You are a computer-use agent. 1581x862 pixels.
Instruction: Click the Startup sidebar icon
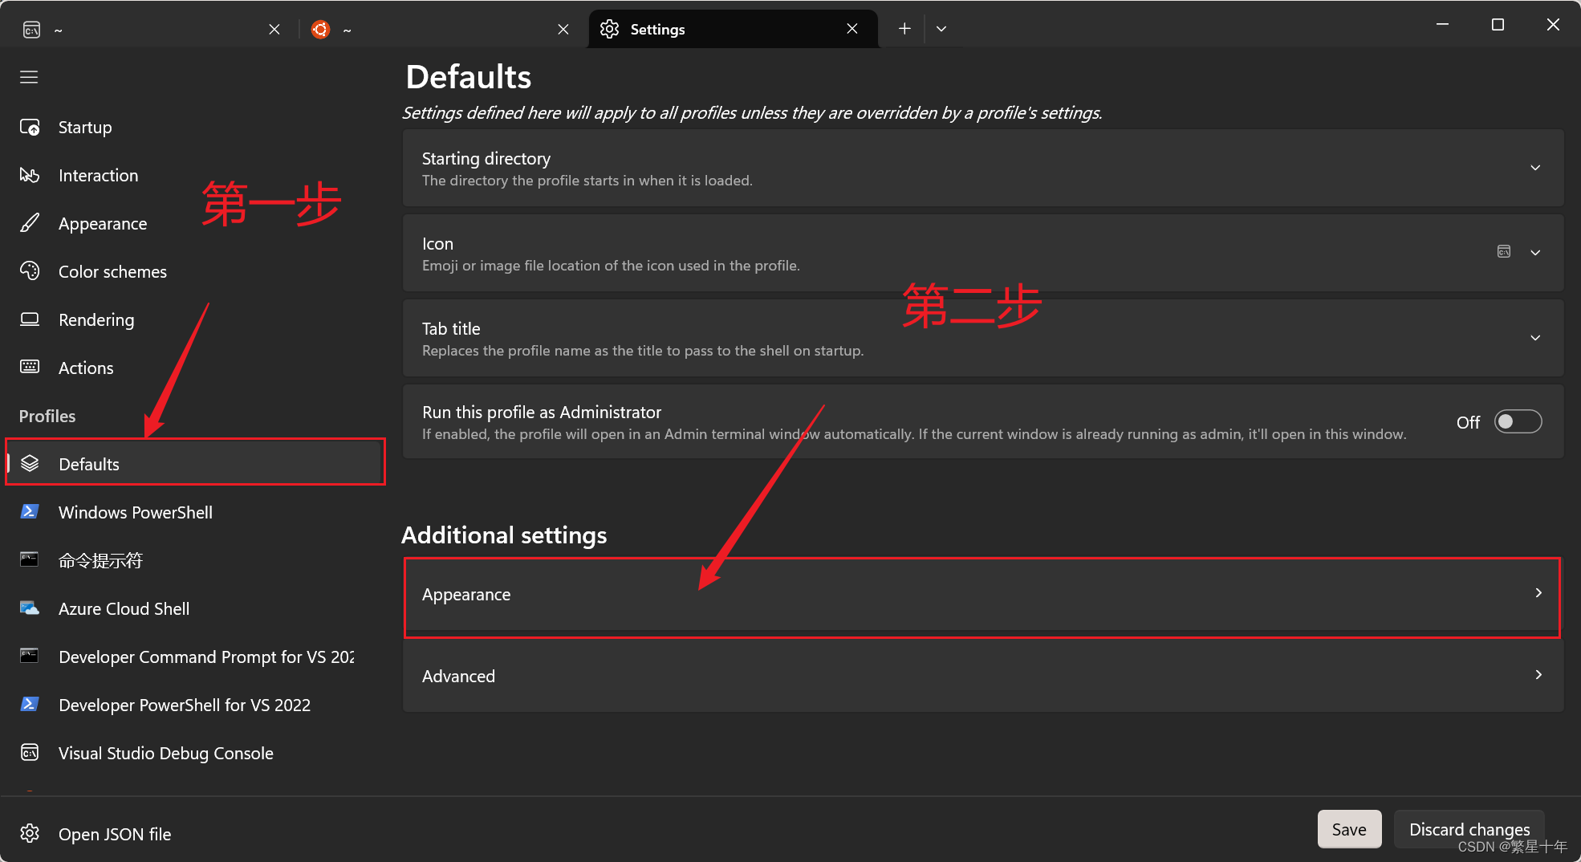[x=30, y=127]
